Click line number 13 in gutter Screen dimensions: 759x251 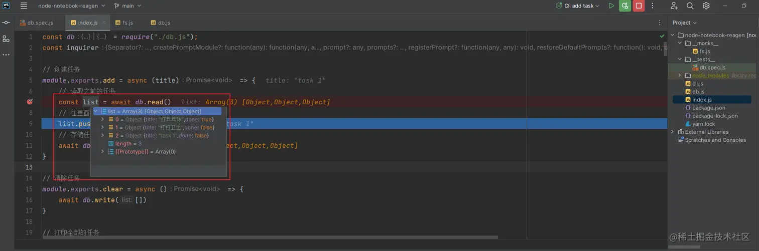(30, 167)
